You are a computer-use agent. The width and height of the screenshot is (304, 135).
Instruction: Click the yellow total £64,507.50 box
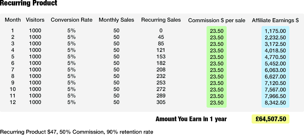(x=271, y=119)
